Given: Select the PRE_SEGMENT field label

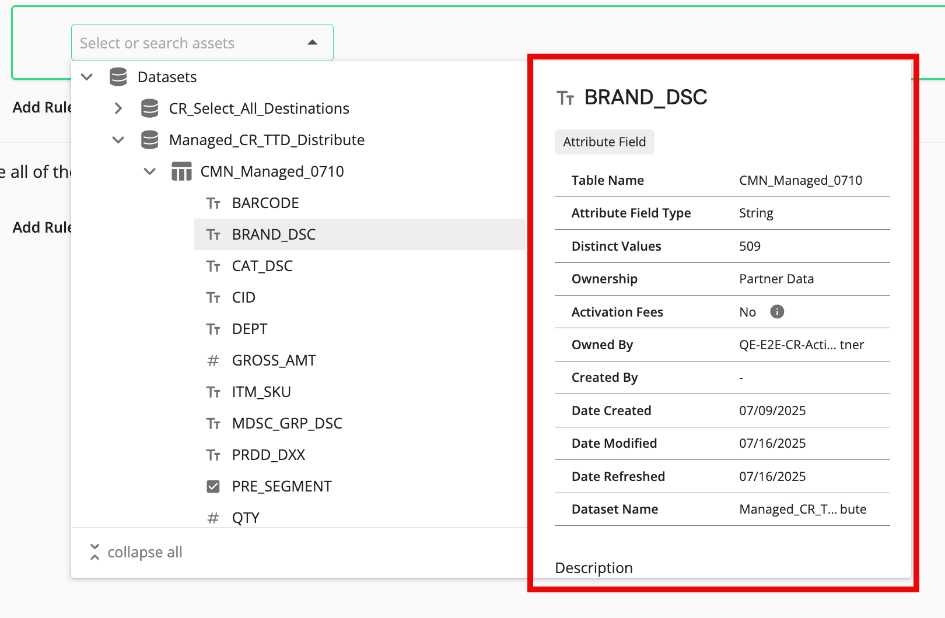Looking at the screenshot, I should (x=282, y=486).
